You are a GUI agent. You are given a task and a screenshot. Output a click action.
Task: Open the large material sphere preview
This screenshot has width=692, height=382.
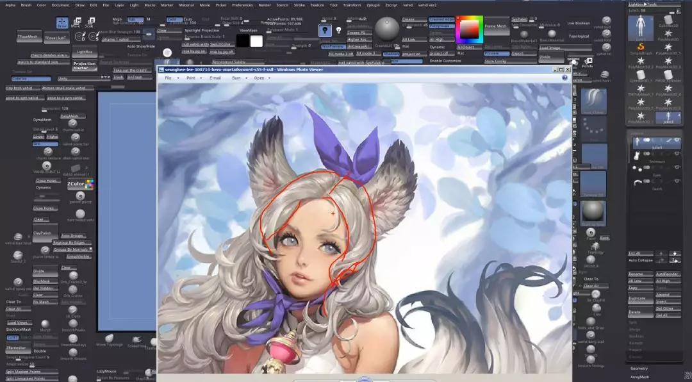386,29
